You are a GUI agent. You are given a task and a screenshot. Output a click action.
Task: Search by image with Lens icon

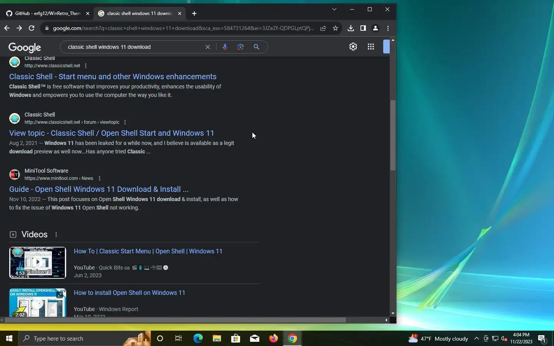tap(240, 47)
